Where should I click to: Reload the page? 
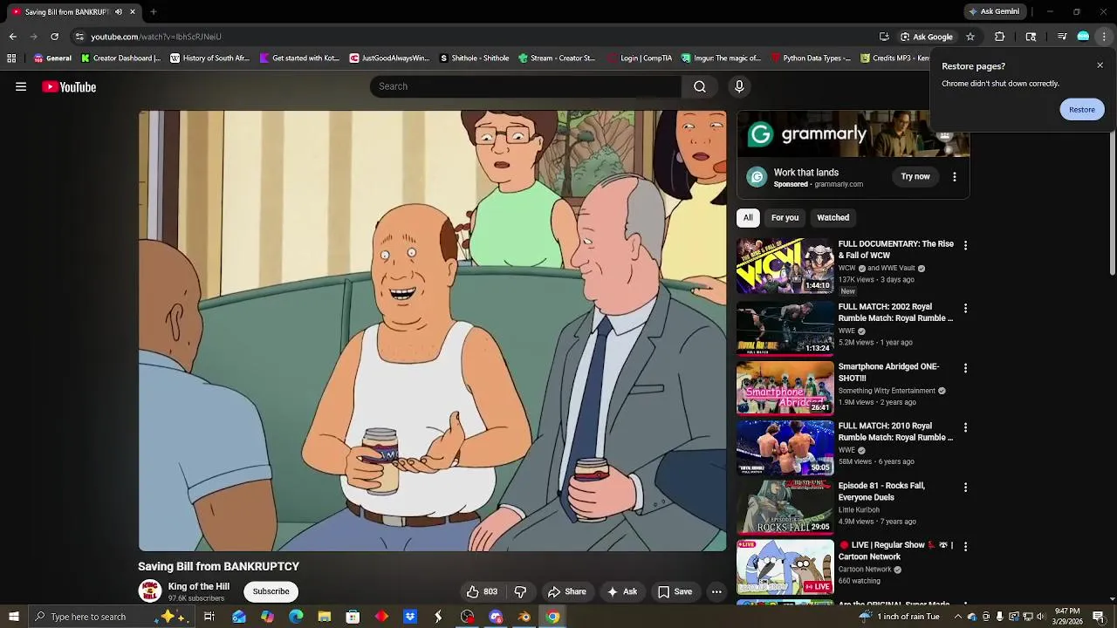(x=54, y=37)
